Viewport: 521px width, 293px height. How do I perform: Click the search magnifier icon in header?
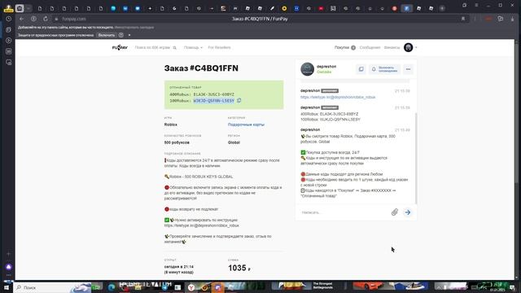[x=174, y=48]
